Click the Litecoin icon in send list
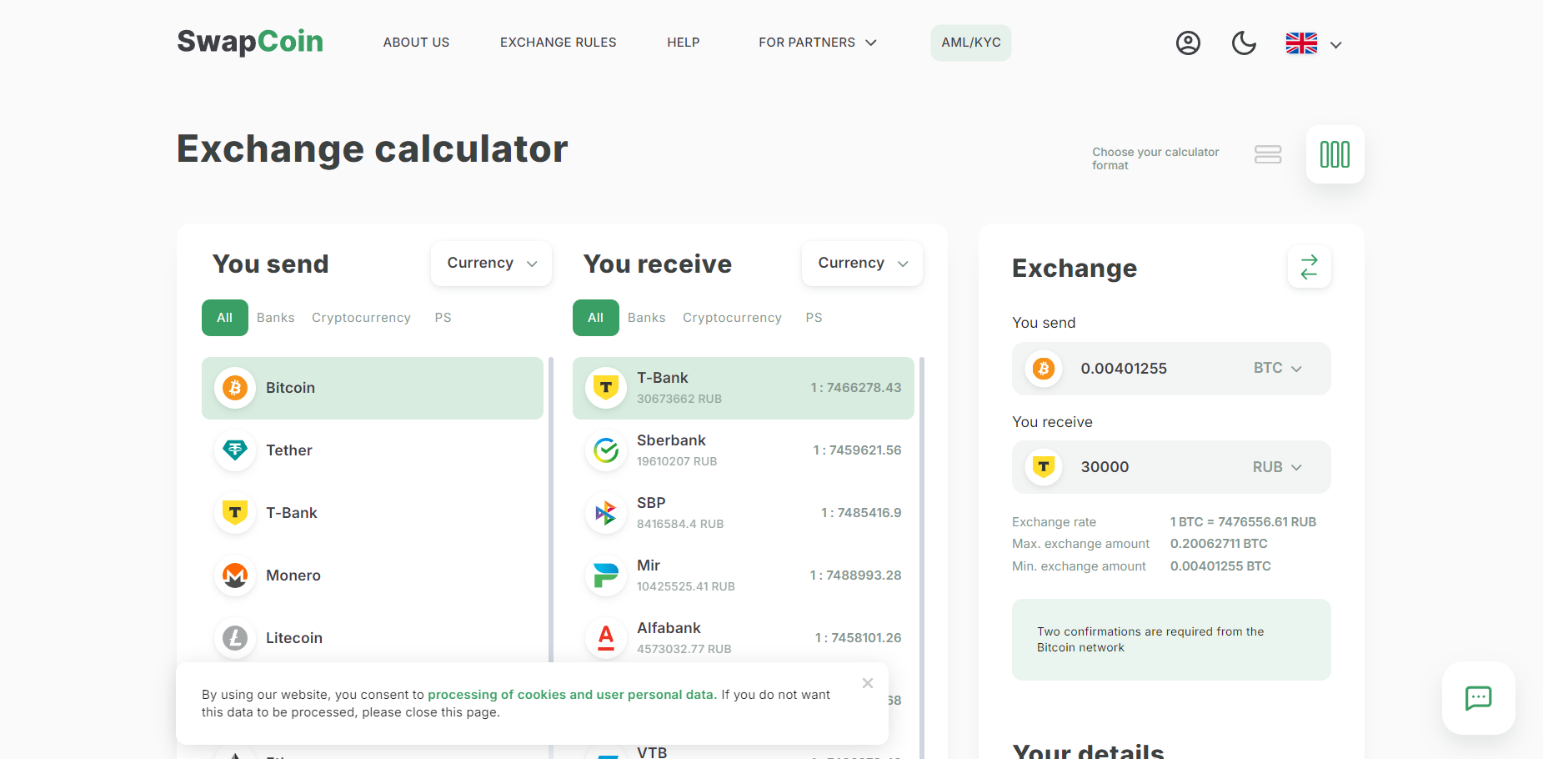The image size is (1543, 759). (x=235, y=638)
